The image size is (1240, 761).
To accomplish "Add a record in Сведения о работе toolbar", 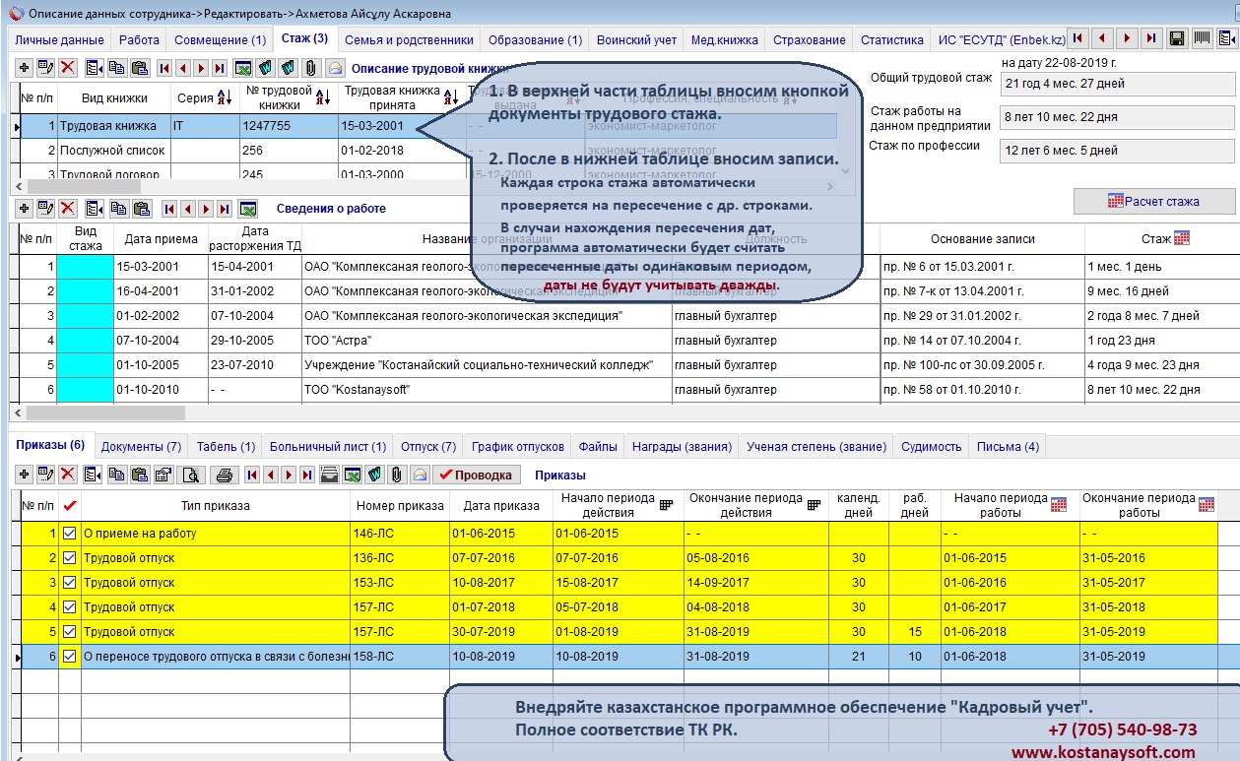I will click(24, 209).
